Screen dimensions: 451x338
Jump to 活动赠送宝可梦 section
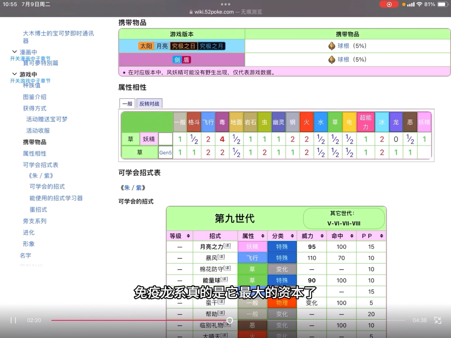coord(47,119)
